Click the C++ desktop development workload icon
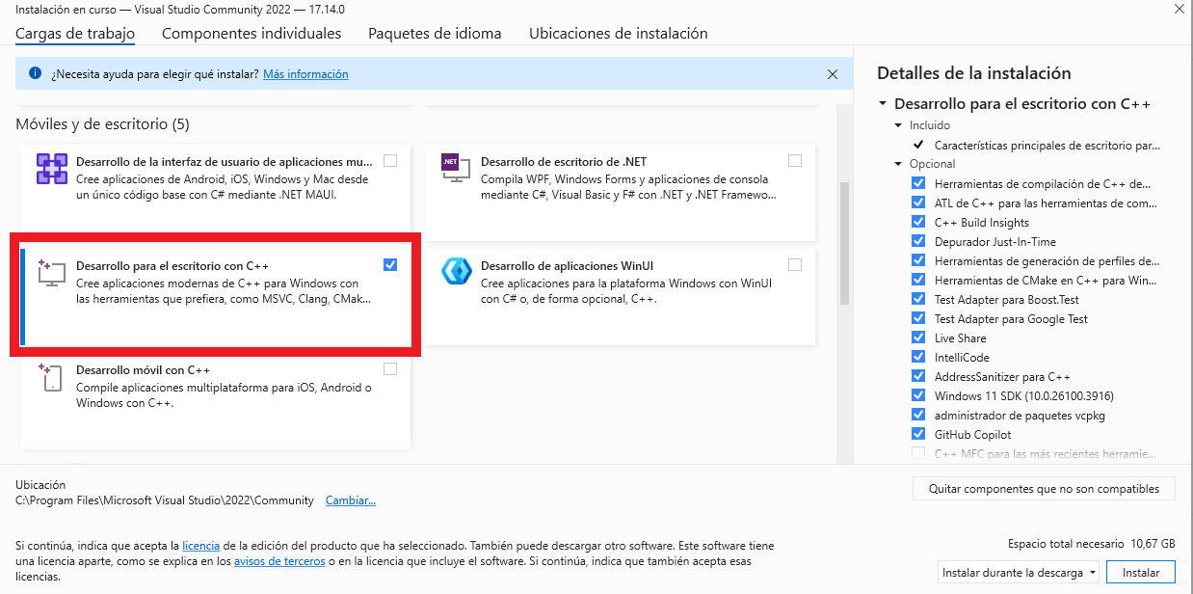Image resolution: width=1193 pixels, height=594 pixels. 50,272
